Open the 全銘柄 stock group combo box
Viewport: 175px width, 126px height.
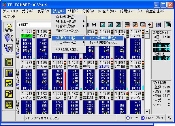[34, 25]
